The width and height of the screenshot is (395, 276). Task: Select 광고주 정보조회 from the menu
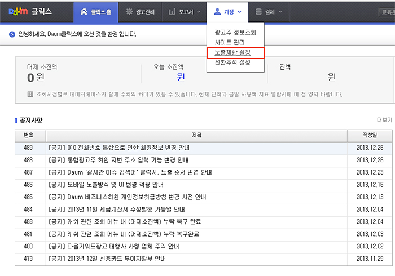(235, 33)
